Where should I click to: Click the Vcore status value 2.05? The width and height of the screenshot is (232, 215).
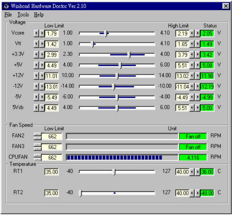point(207,34)
